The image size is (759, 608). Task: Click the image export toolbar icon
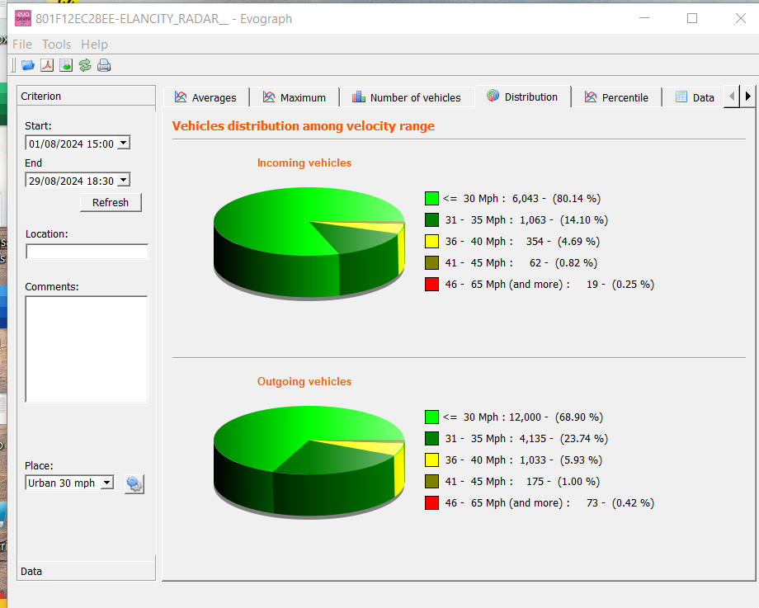tap(66, 65)
